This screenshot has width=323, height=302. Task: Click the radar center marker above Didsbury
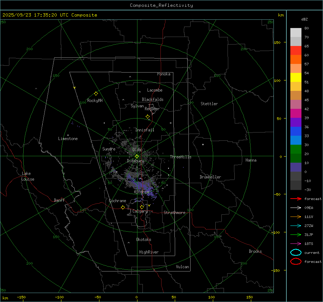coord(137,156)
